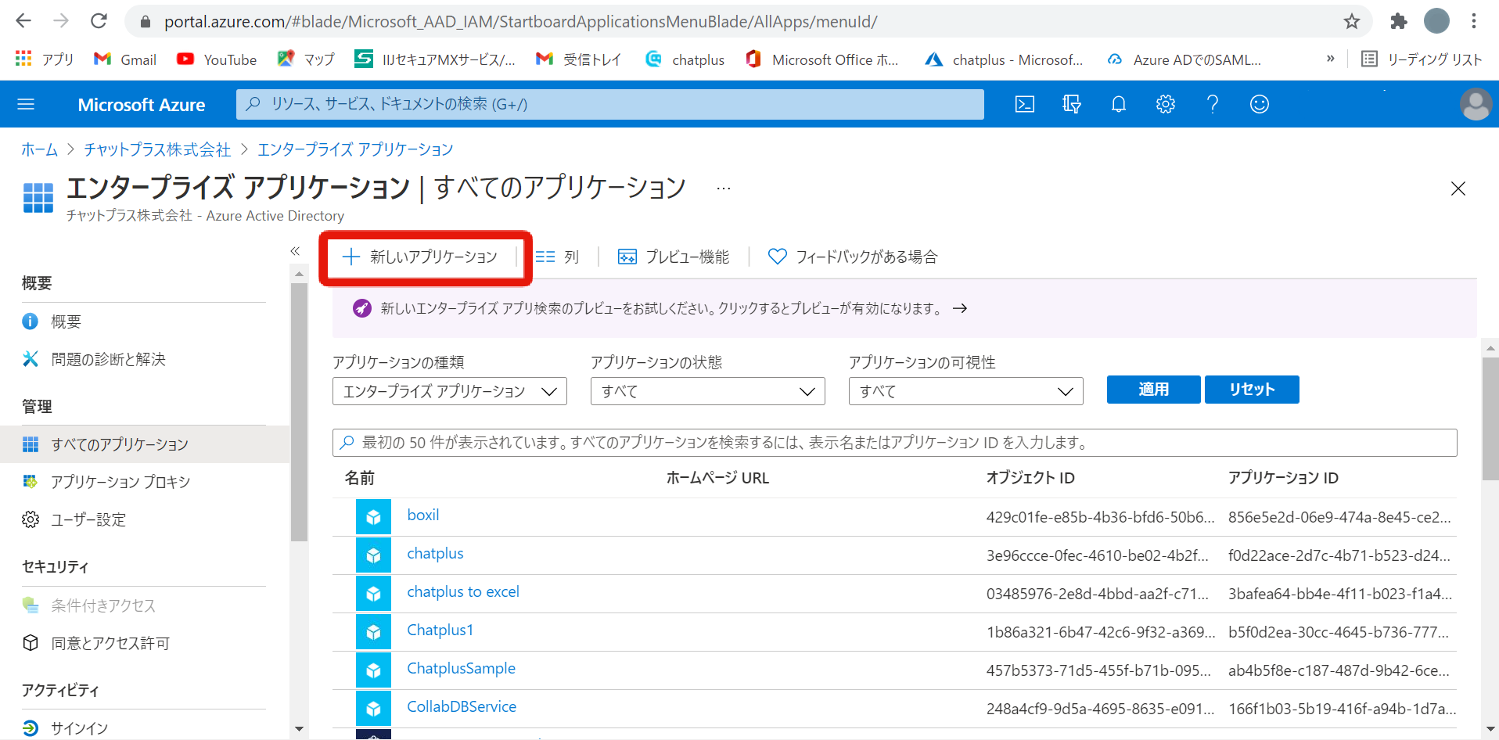
Task: Open the help question mark icon
Action: point(1213,104)
